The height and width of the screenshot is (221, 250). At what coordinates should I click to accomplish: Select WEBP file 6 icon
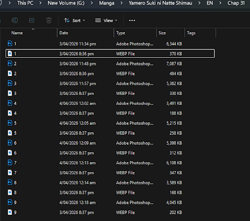[10, 153]
